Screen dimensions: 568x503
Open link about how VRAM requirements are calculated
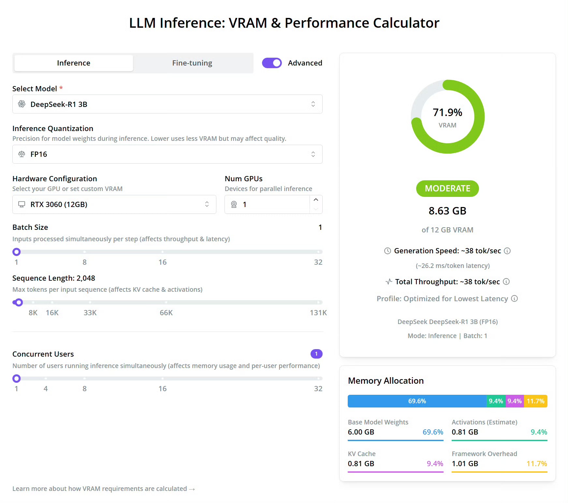[x=103, y=488]
